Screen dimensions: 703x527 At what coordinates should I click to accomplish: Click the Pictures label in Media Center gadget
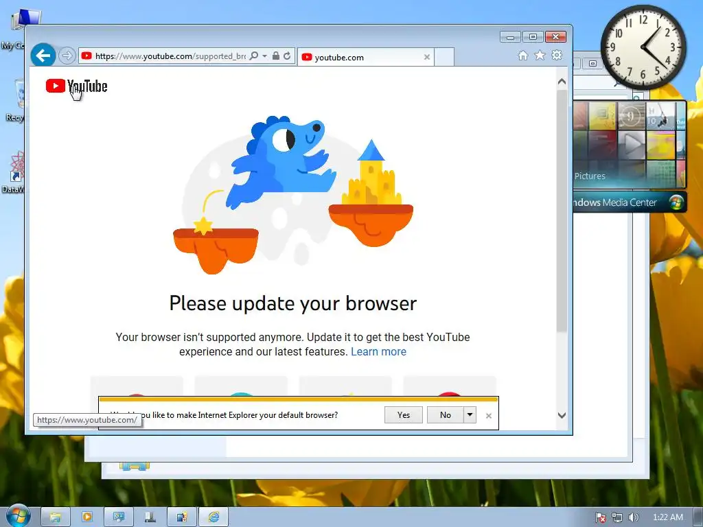[x=590, y=176]
